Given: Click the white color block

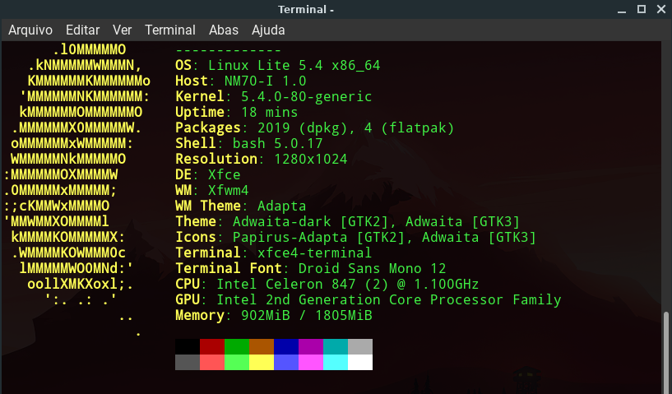Looking at the screenshot, I should click(360, 362).
